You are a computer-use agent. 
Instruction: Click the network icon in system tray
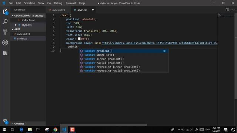(x=187, y=130)
